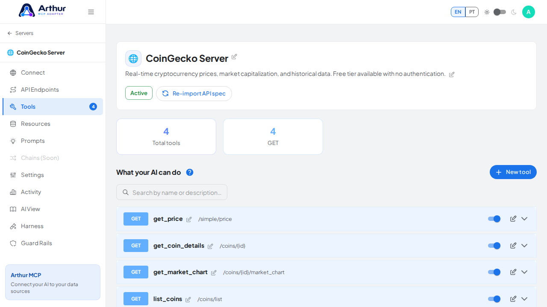547x307 pixels.
Task: Click the Arthur MCP Adapter logo
Action: pos(42,10)
